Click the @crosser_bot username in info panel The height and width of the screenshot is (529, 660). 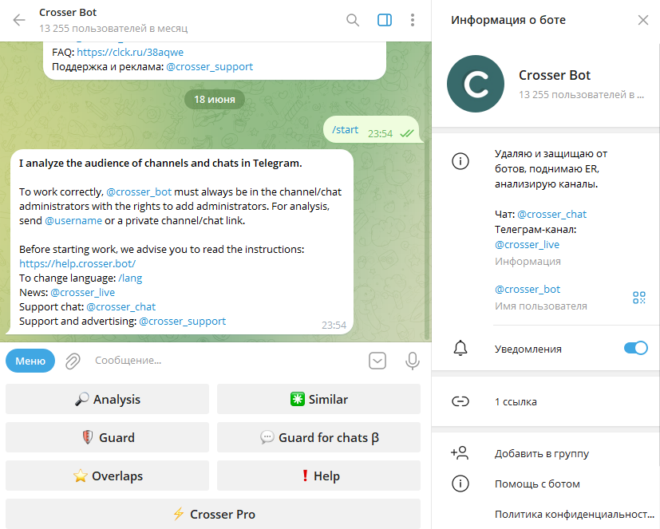(528, 289)
